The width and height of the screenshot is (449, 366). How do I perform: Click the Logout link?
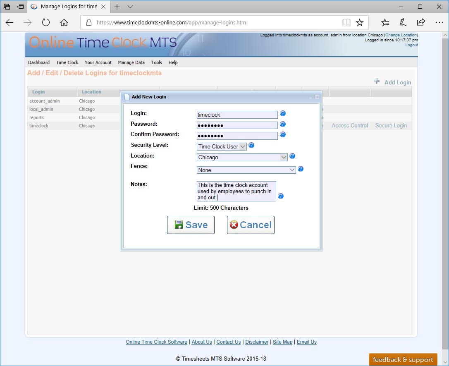click(x=411, y=45)
